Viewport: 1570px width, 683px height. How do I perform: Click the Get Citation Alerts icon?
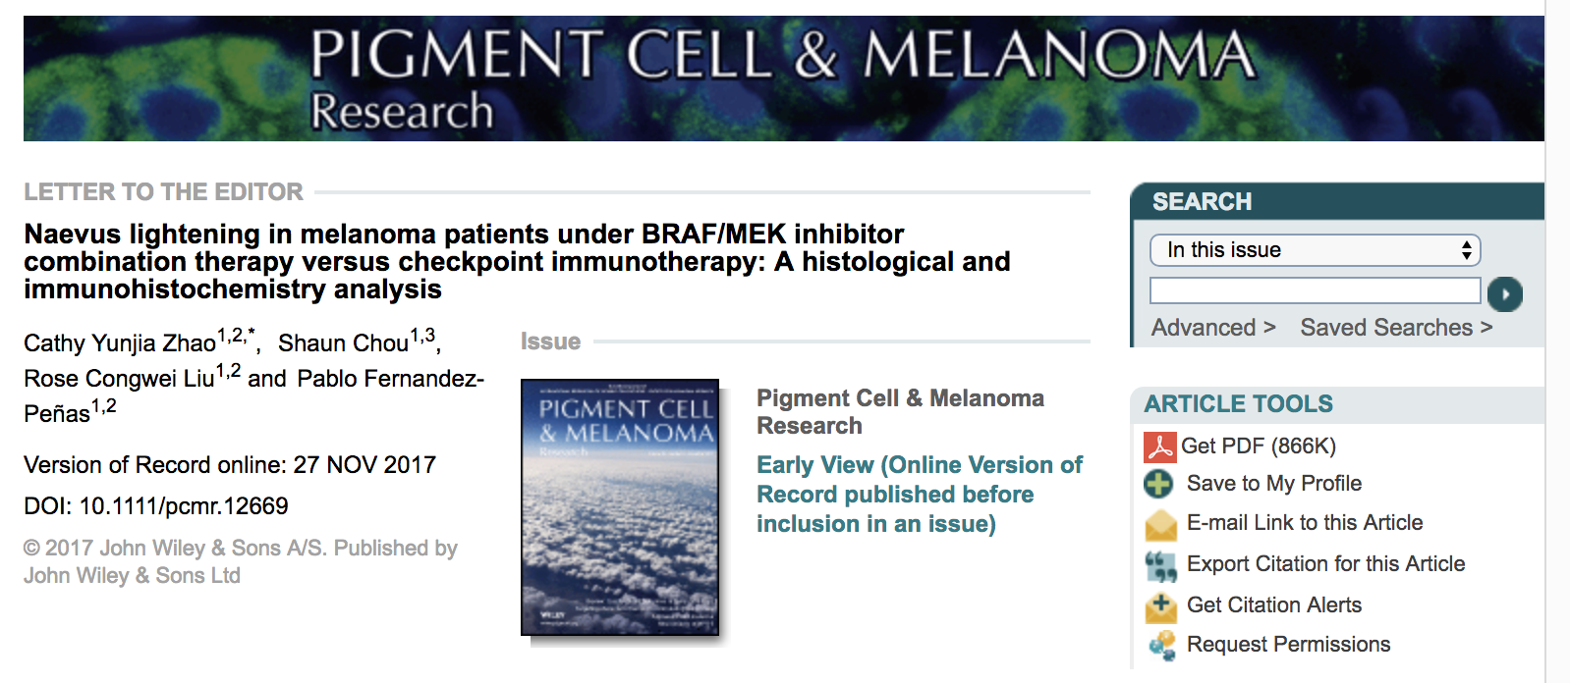[x=1160, y=606]
